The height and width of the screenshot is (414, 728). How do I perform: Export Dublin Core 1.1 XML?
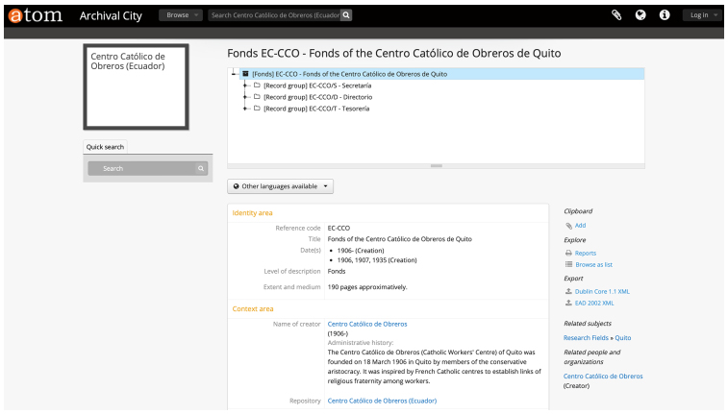pyautogui.click(x=601, y=290)
